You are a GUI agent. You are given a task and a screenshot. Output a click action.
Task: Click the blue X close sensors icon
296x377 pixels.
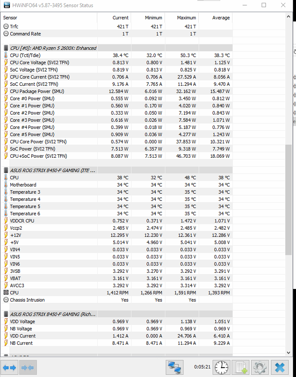280,368
